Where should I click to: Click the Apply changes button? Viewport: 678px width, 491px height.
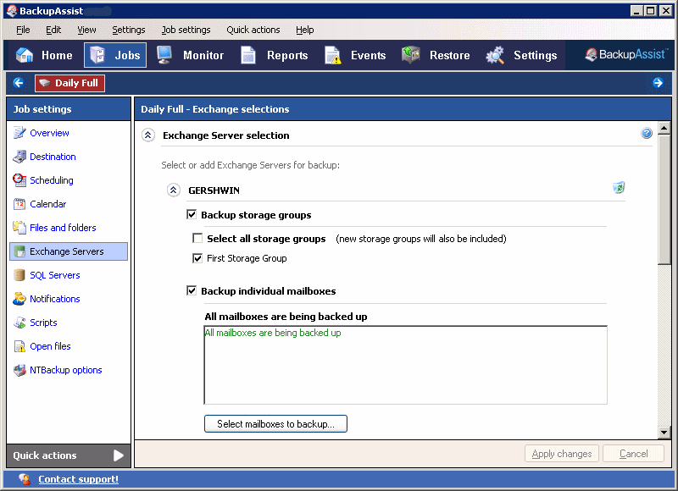pyautogui.click(x=562, y=454)
